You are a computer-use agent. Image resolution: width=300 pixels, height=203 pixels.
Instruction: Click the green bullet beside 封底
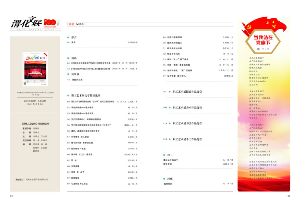164,179
